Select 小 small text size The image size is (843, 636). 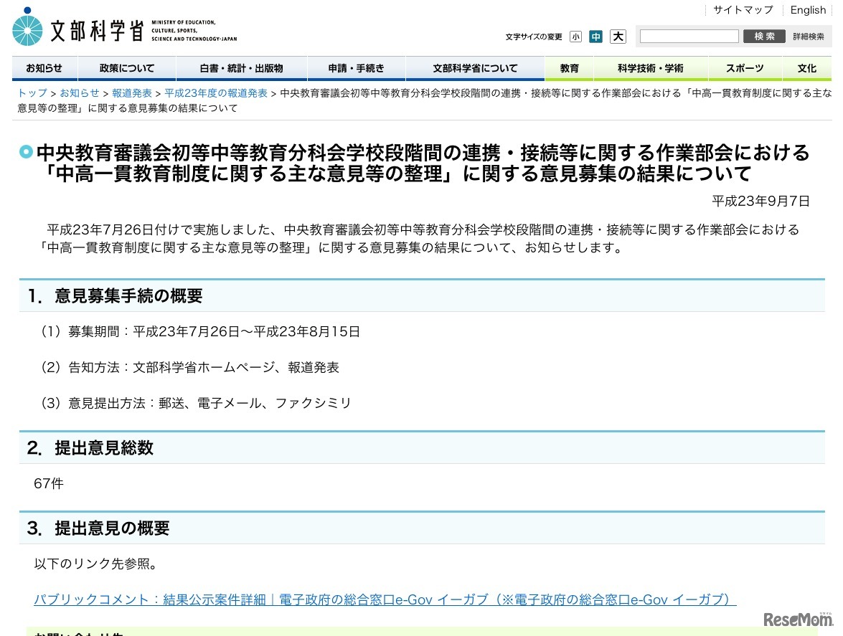click(575, 36)
